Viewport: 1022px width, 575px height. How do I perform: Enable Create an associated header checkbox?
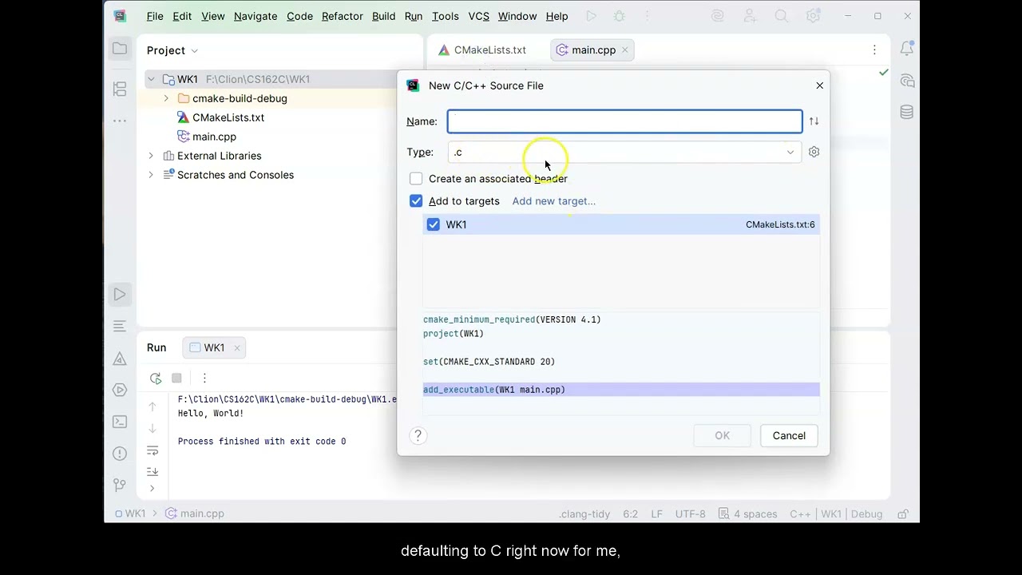click(x=416, y=179)
